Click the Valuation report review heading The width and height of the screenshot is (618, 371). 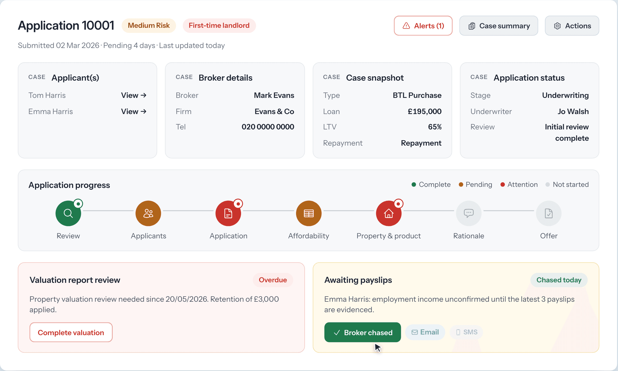tap(75, 280)
